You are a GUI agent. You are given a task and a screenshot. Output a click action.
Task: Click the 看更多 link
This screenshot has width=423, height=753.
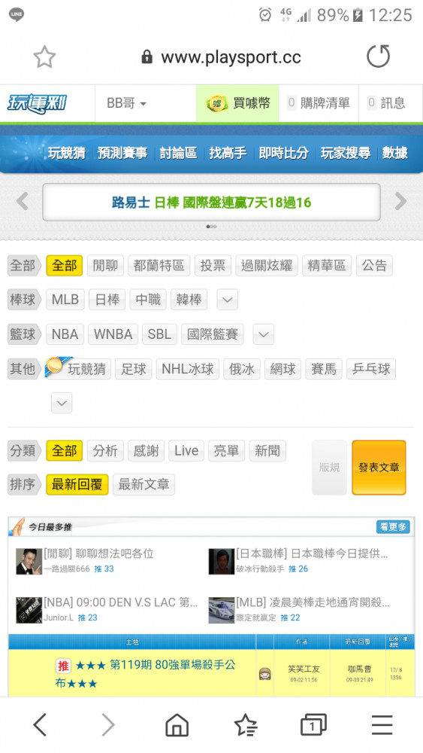(x=393, y=527)
